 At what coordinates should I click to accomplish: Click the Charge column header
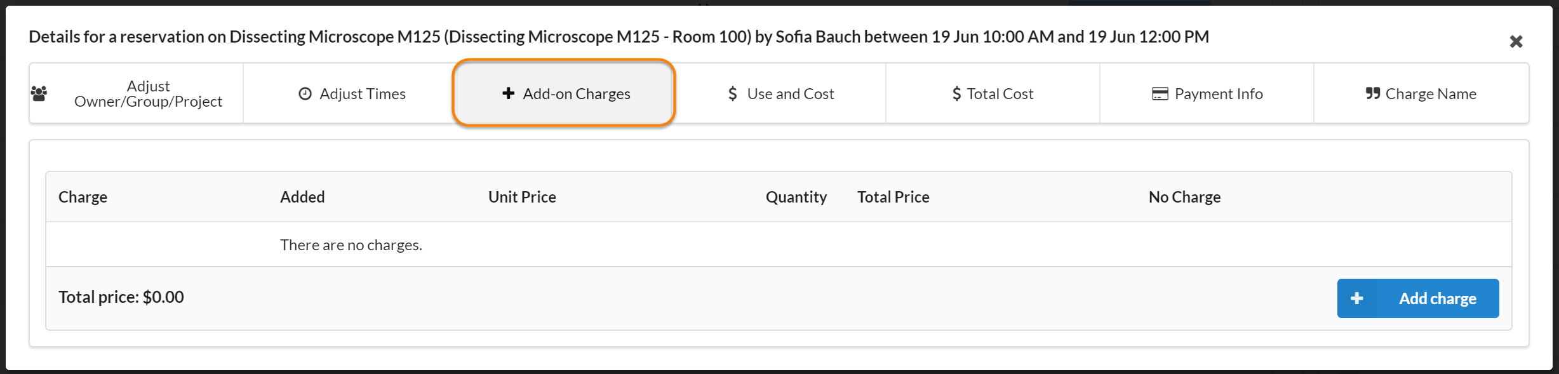tap(83, 197)
